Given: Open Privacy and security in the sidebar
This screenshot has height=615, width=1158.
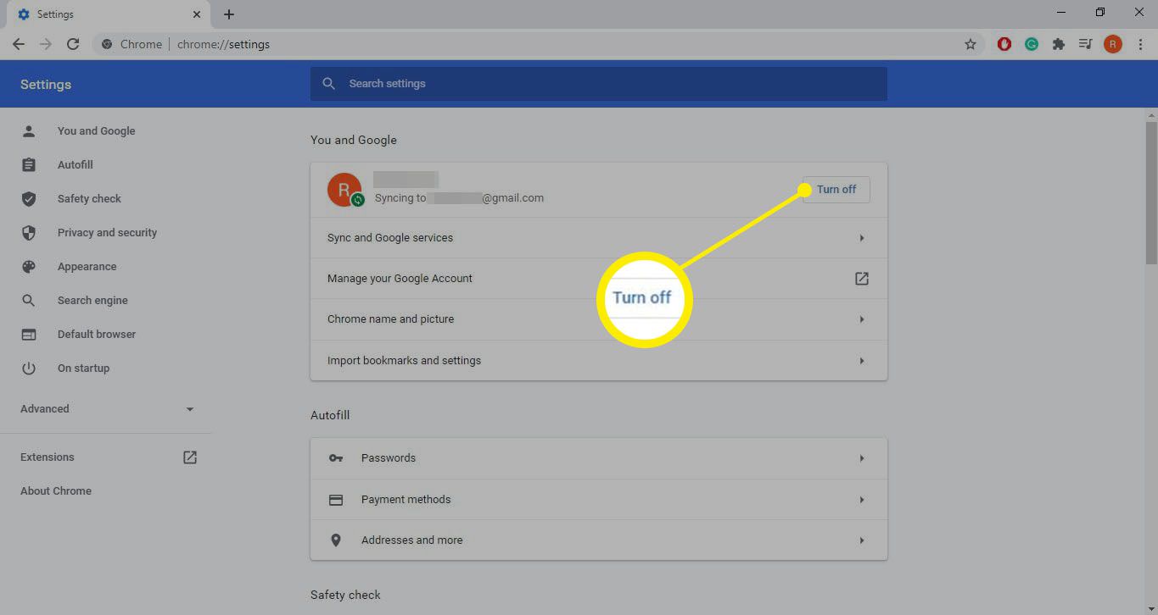Looking at the screenshot, I should (106, 233).
